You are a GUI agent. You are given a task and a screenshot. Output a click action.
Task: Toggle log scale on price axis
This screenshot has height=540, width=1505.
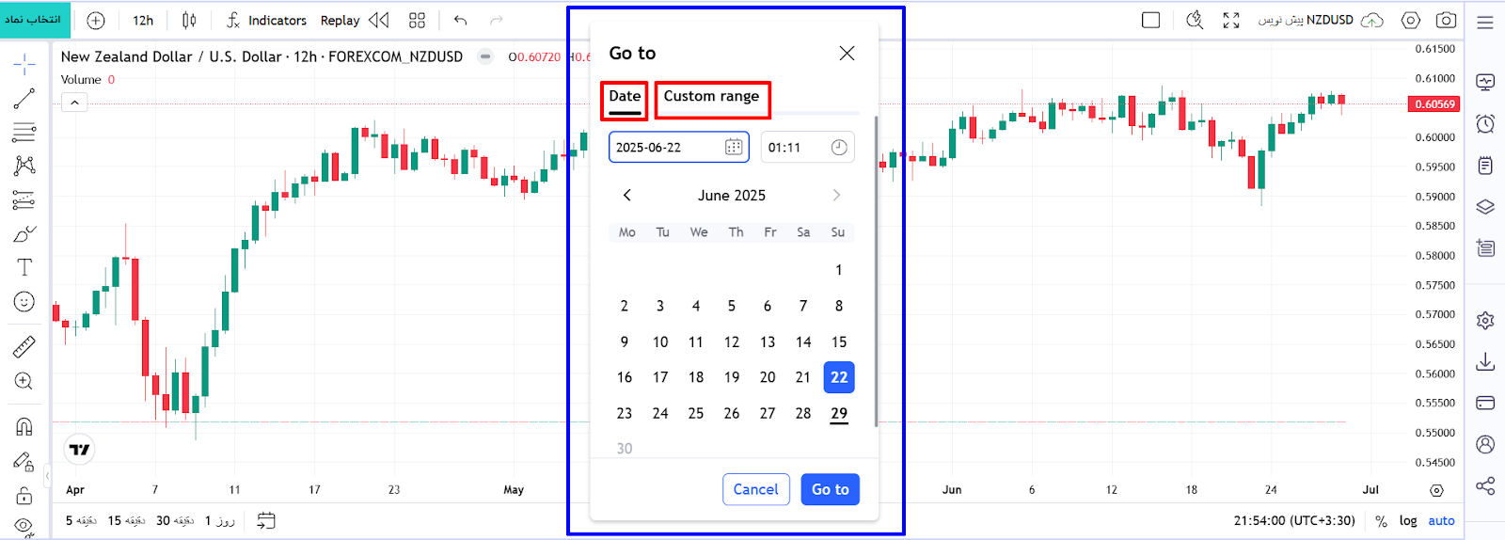click(1408, 520)
